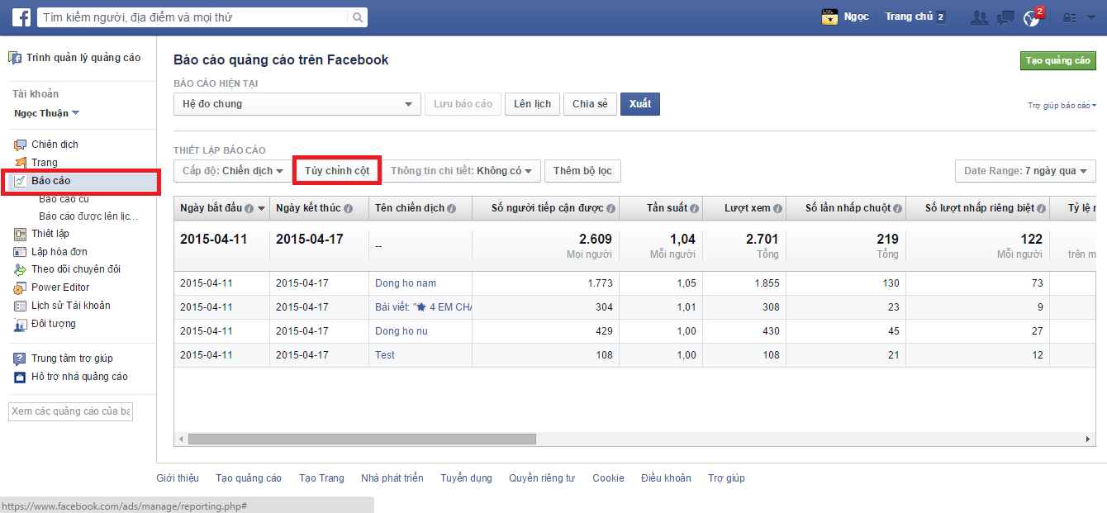The image size is (1107, 513).
Task: Open the Dong ho nu campaign link
Action: tap(401, 331)
